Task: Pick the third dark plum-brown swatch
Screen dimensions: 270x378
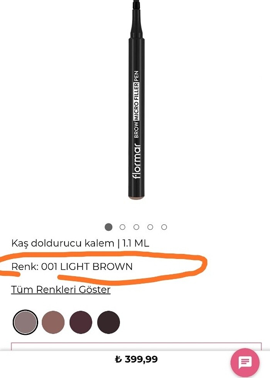Action: [x=81, y=322]
